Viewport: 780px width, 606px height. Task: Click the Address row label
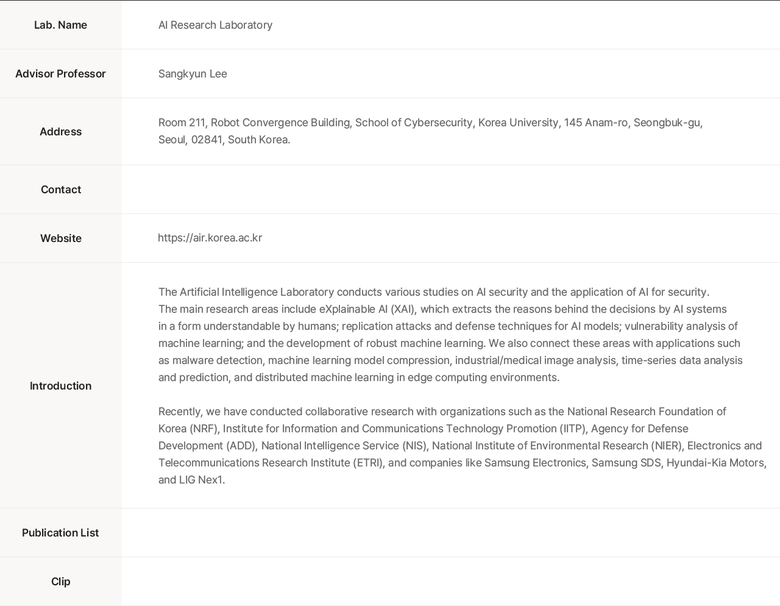(60, 132)
